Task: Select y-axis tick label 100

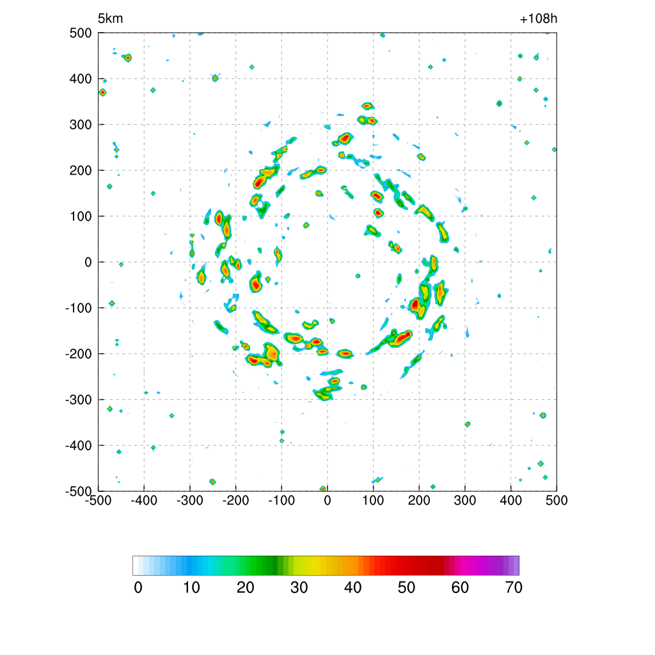Action: tap(81, 216)
